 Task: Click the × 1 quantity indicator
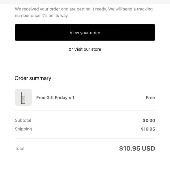click(x=71, y=97)
